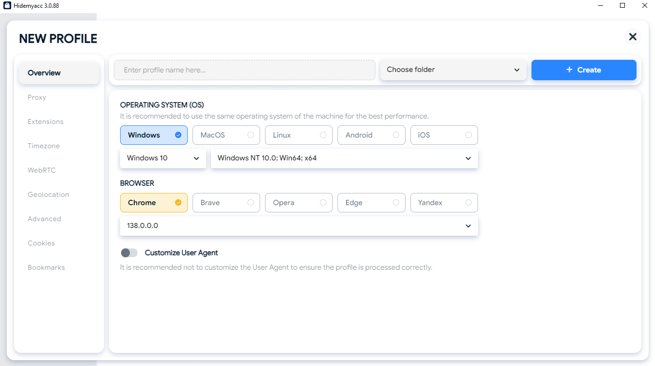This screenshot has height=366, width=655.
Task: Click the OS recommendation hint text
Action: (x=274, y=116)
